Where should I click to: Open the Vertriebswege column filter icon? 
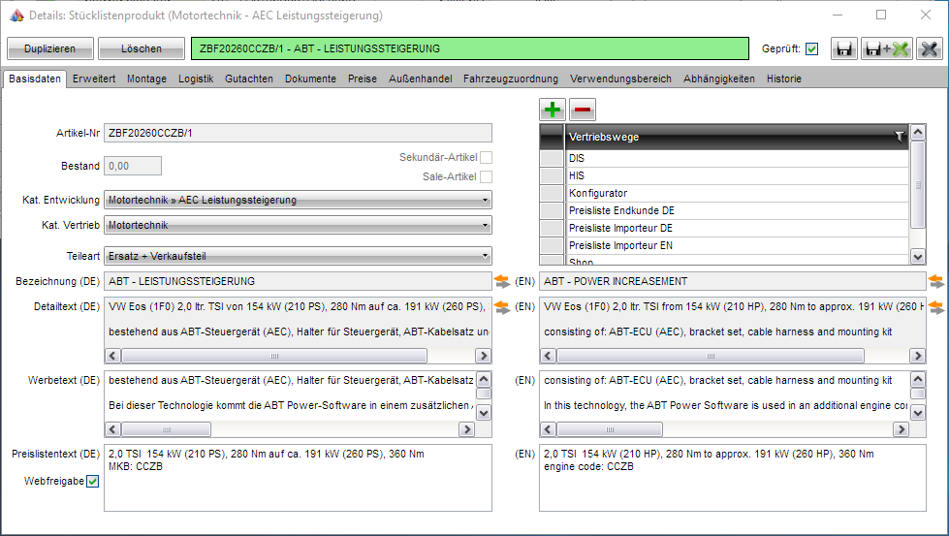point(900,137)
